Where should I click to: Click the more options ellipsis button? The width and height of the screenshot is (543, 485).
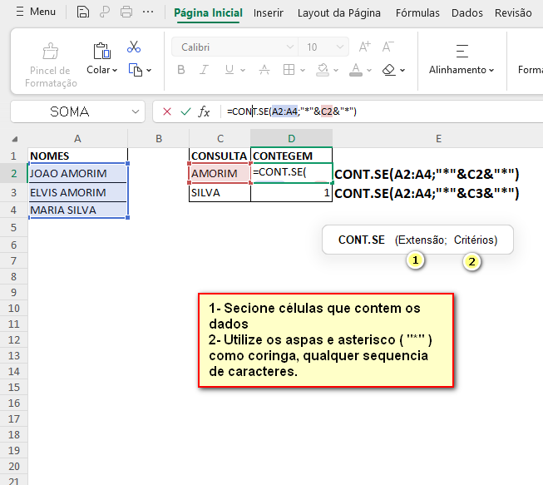[147, 12]
